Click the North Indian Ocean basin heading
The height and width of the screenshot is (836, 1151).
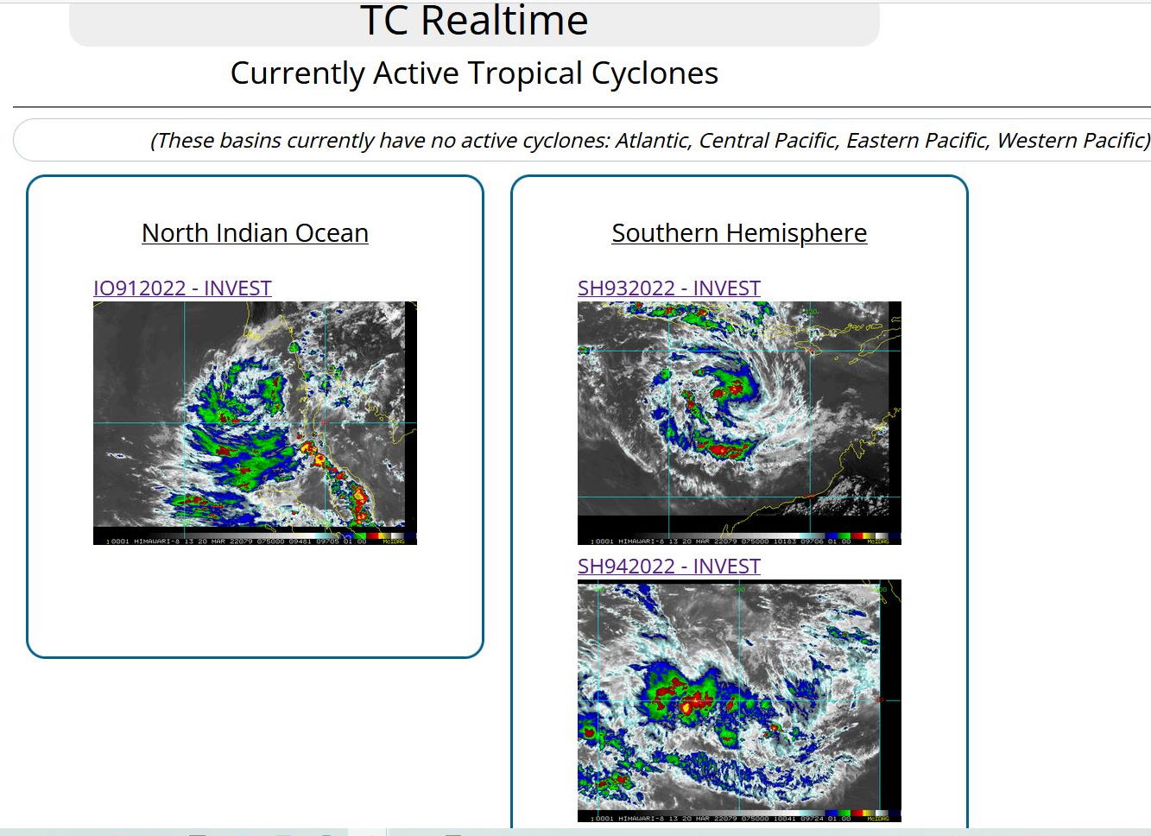tap(255, 233)
